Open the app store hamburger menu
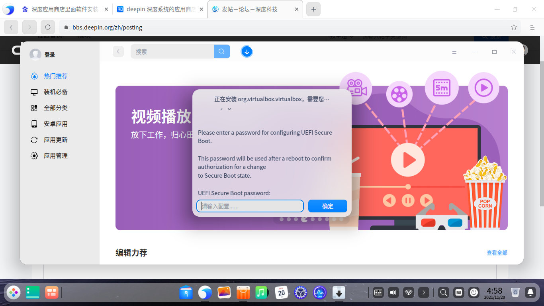544x306 pixels. tap(454, 52)
